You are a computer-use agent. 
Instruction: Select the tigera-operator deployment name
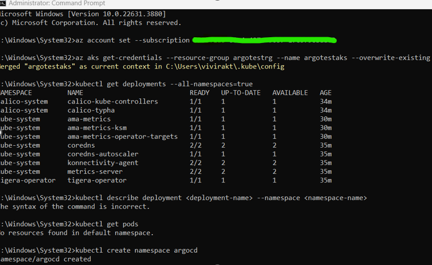pos(96,180)
